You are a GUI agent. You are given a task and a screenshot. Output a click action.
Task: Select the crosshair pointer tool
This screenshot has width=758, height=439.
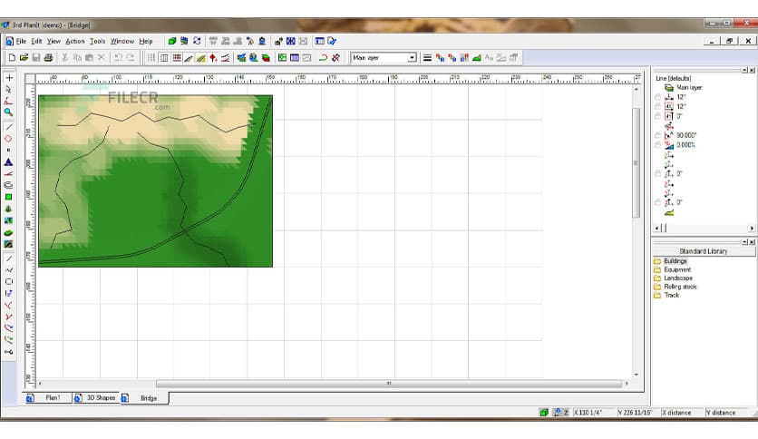(x=9, y=77)
